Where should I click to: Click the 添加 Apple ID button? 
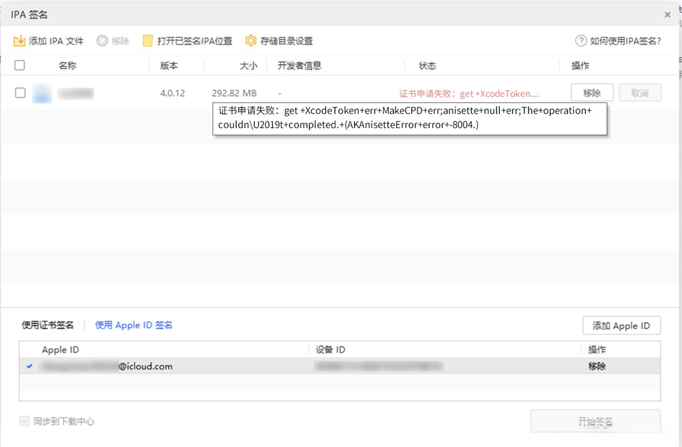pos(621,325)
